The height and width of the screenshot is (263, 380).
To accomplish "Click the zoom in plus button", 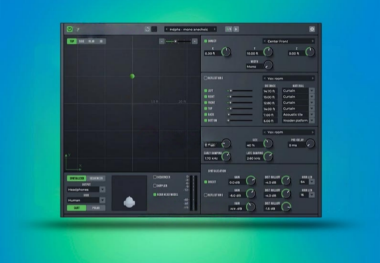I will 194,41.
